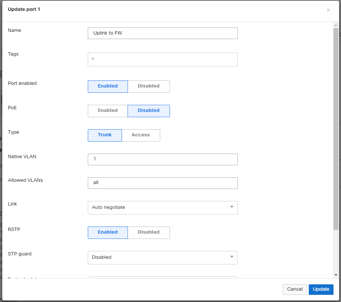Click the Native VLAN field
This screenshot has width=341, height=302.
click(162, 159)
